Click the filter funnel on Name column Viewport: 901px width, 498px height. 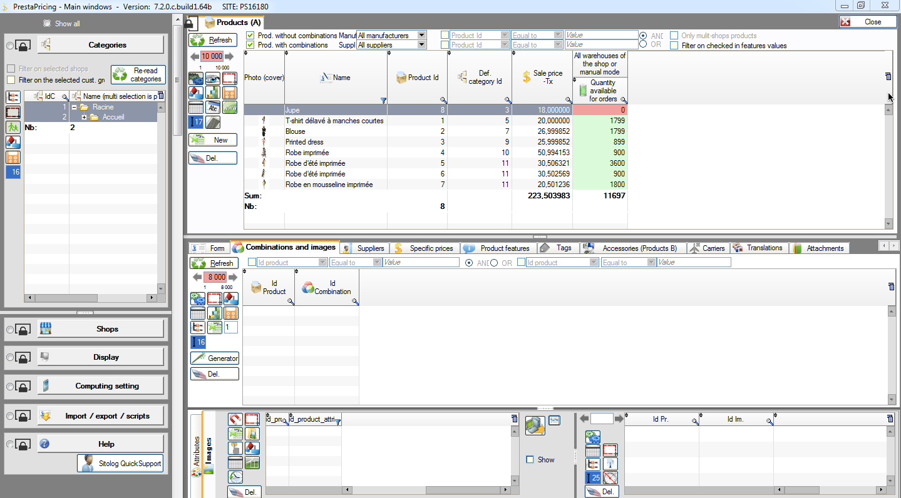click(383, 100)
